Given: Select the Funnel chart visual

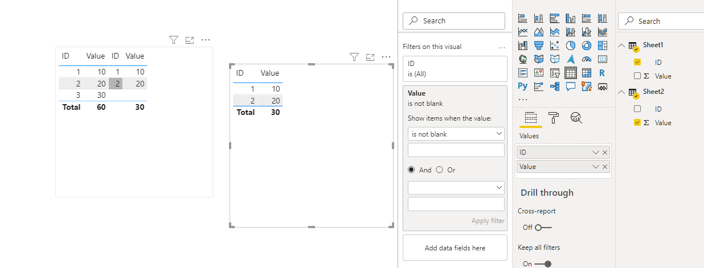Looking at the screenshot, I should (539, 46).
